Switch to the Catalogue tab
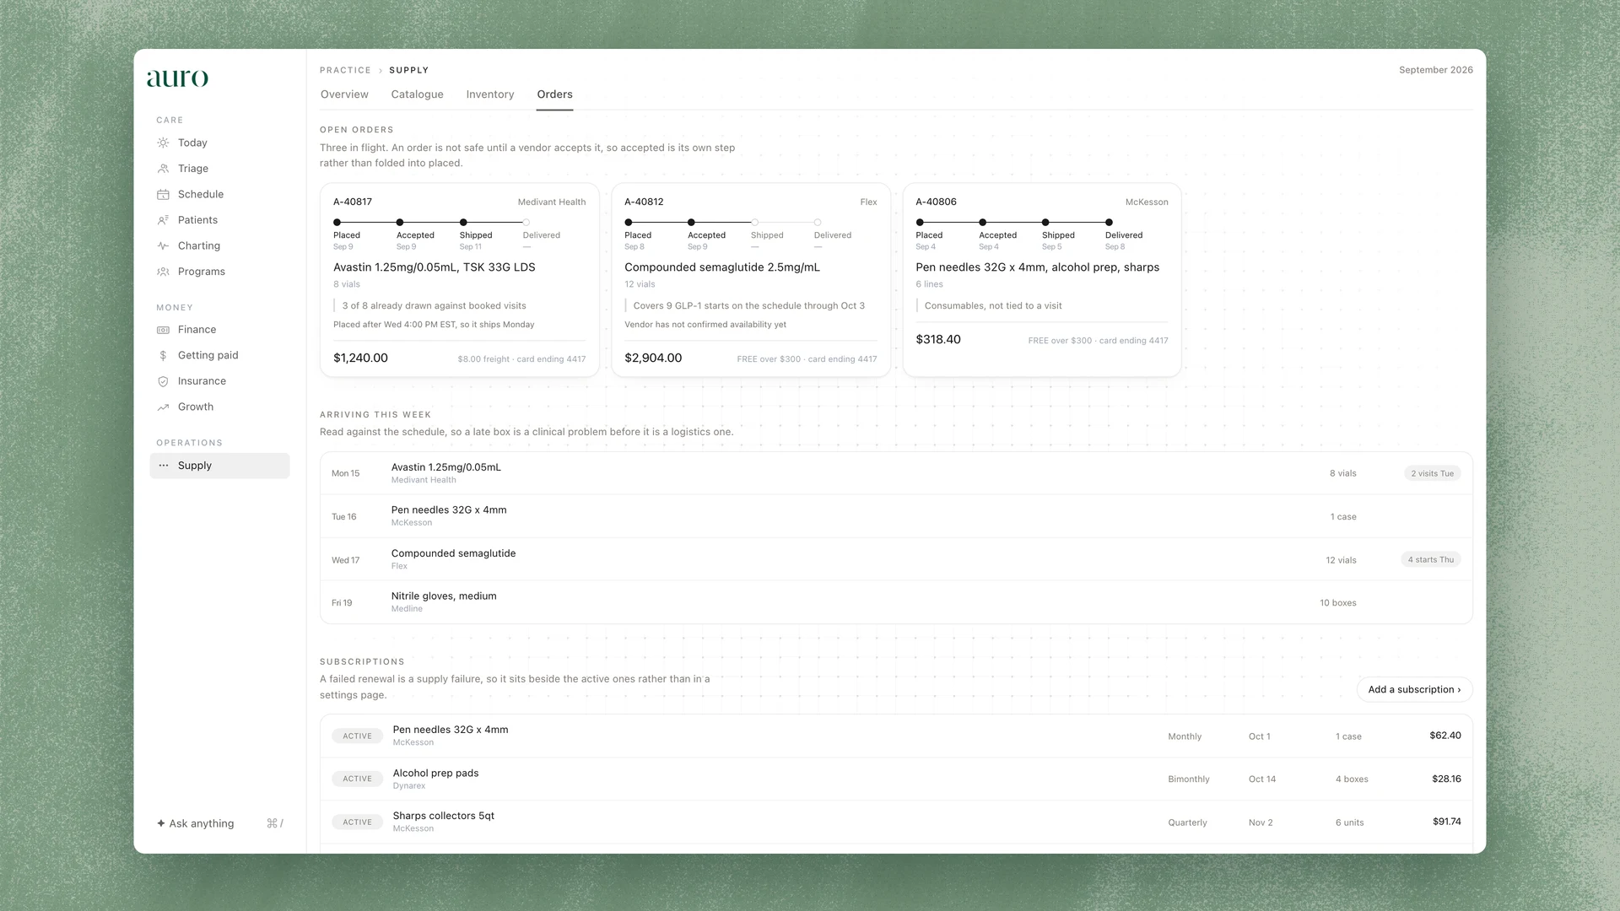The height and width of the screenshot is (911, 1620). click(x=417, y=94)
